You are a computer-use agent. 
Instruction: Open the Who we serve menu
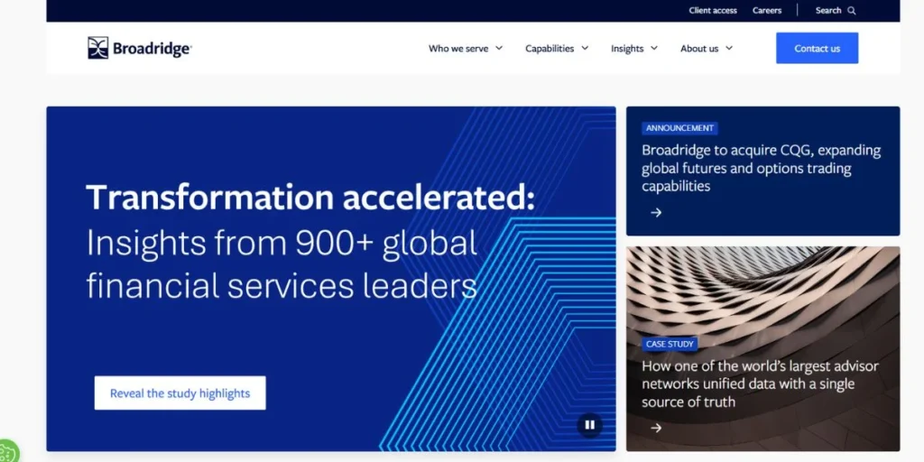[457, 49]
